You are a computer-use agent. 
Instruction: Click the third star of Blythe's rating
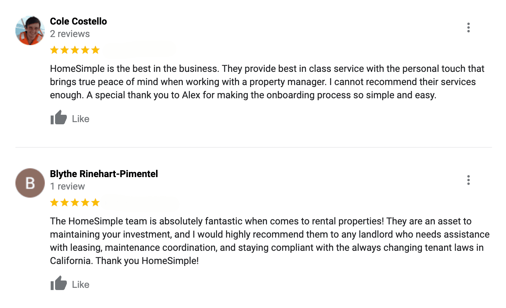pos(75,202)
